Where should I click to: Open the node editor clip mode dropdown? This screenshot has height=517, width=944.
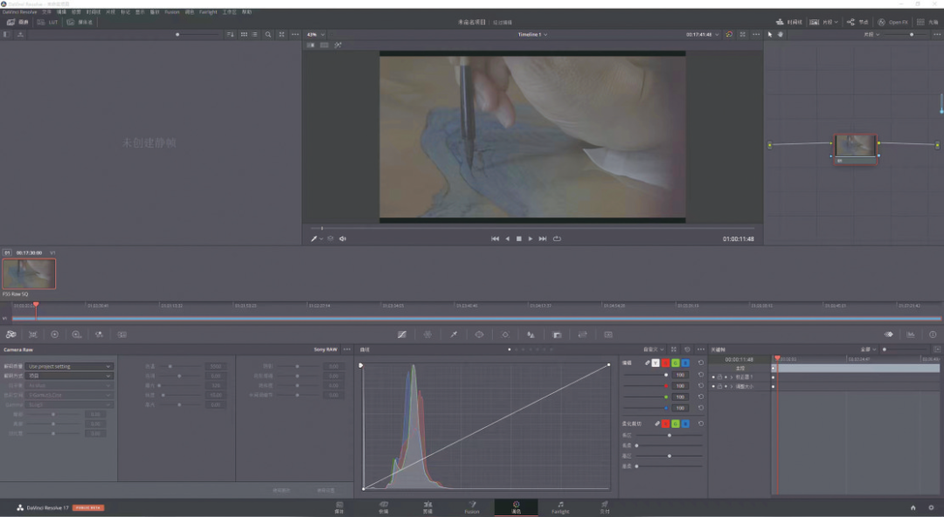pos(871,34)
